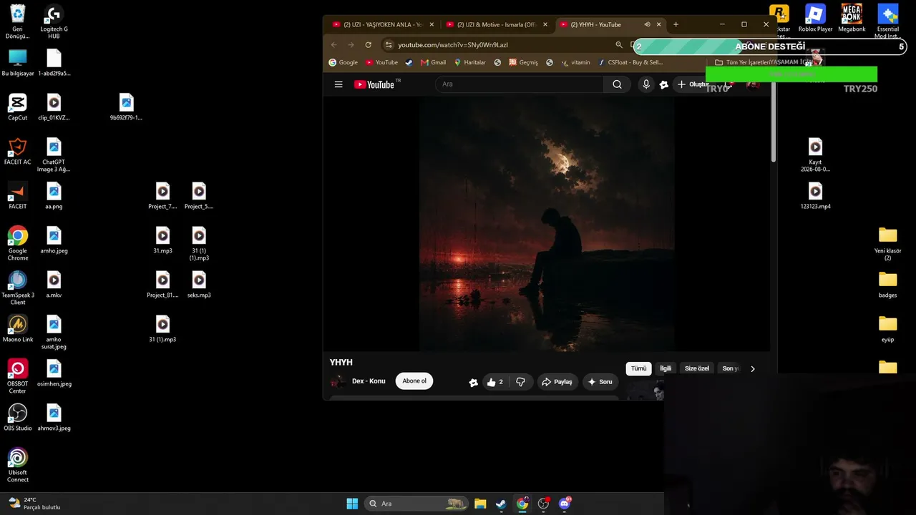This screenshot has width=916, height=515.
Task: Open the vitamin bookmark
Action: pyautogui.click(x=575, y=62)
